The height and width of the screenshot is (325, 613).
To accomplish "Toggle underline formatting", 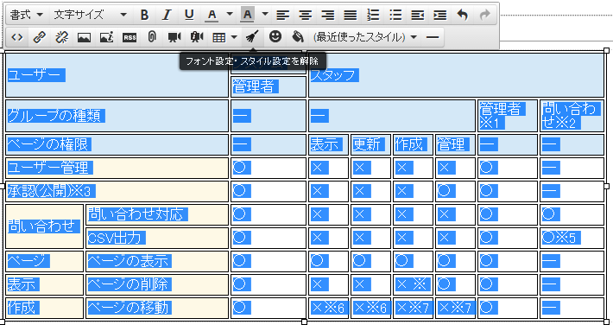I will (x=189, y=15).
